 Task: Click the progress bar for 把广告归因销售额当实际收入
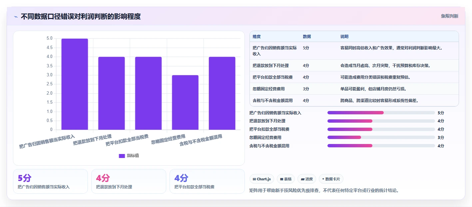point(381,113)
